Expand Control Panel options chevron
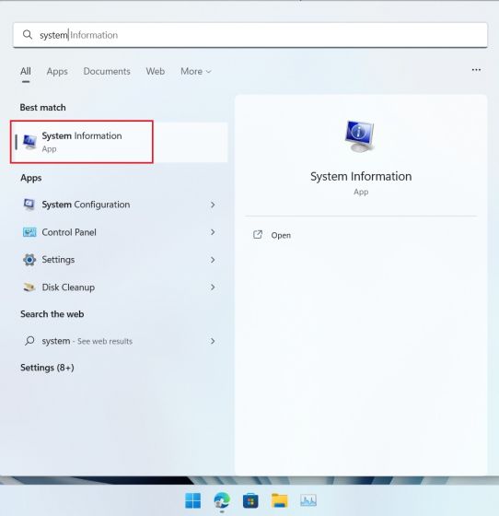 point(213,232)
